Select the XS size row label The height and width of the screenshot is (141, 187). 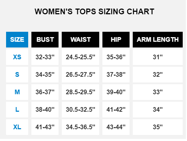point(17,57)
